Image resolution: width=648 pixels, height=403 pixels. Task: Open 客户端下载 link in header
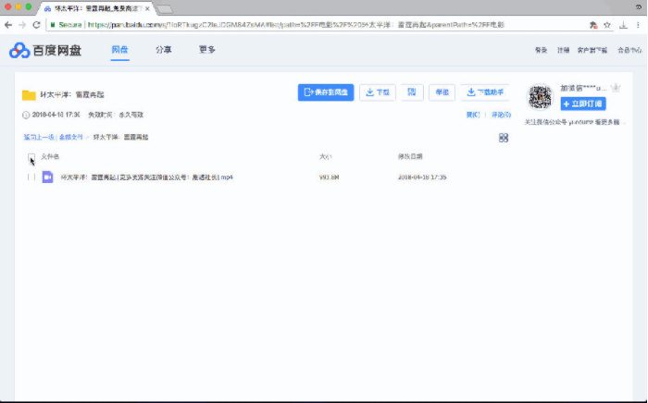click(x=592, y=50)
